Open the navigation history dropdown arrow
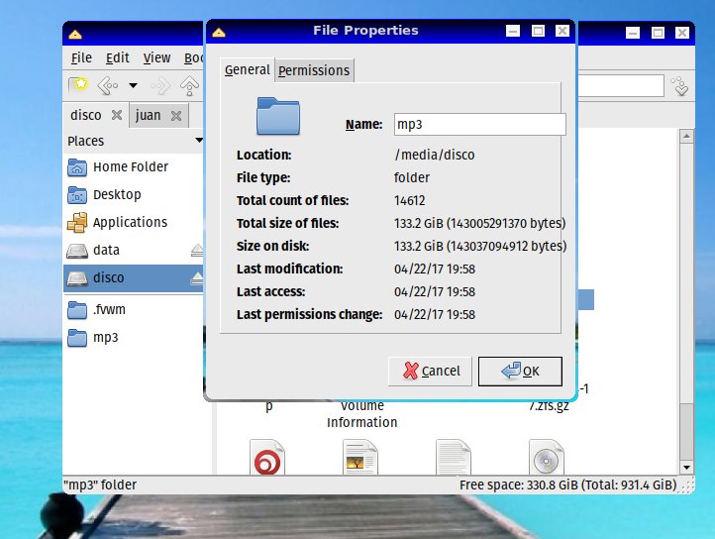Viewport: 715px width, 539px height. pyautogui.click(x=133, y=85)
